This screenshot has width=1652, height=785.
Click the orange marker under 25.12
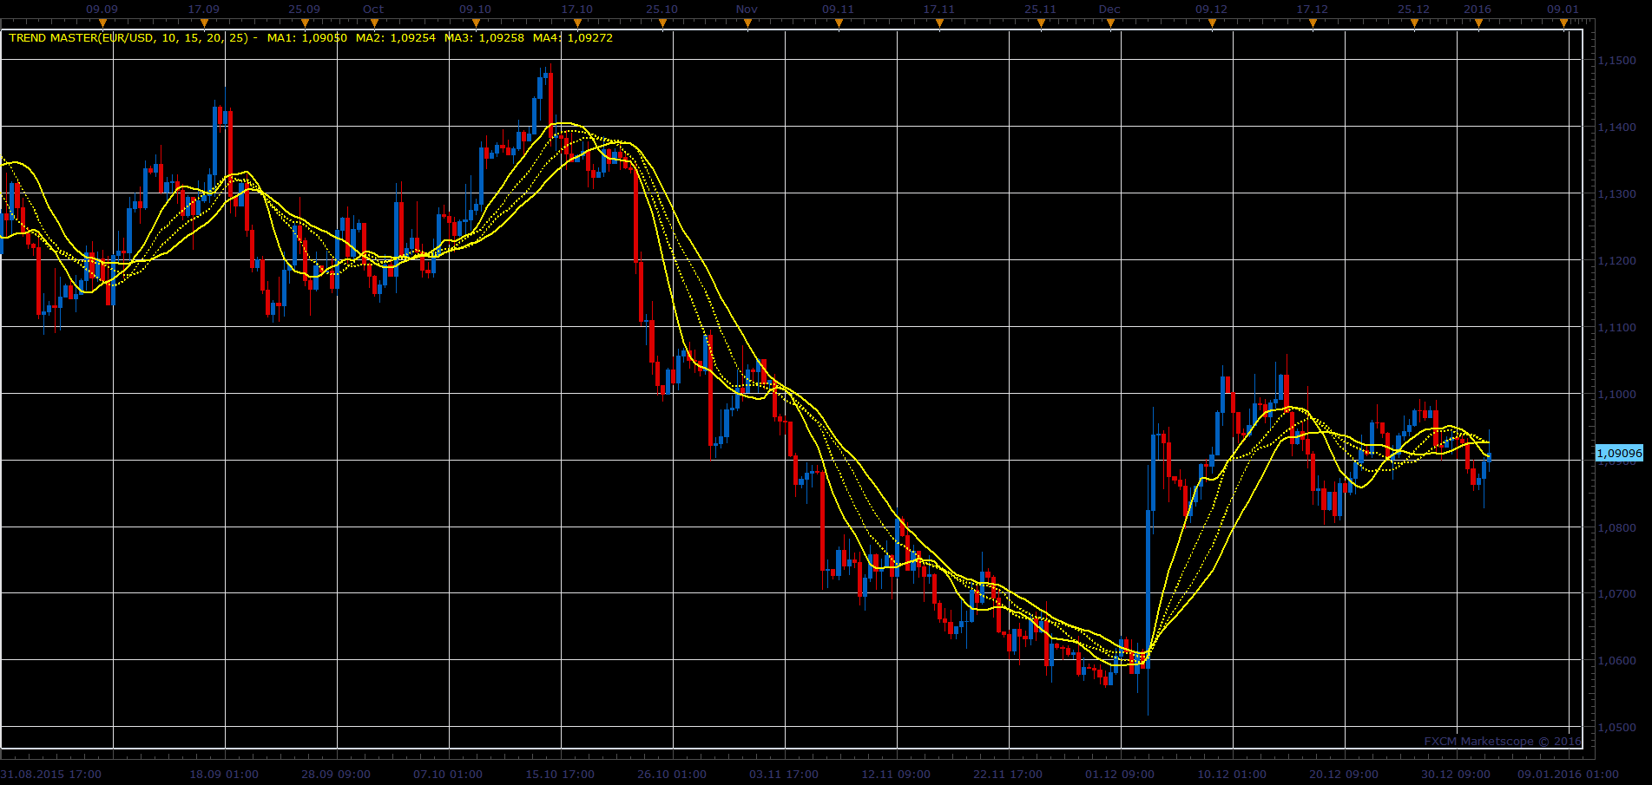tap(1414, 23)
